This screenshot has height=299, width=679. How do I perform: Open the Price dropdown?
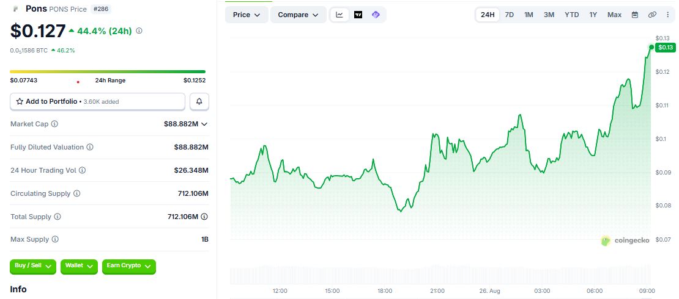click(x=247, y=15)
